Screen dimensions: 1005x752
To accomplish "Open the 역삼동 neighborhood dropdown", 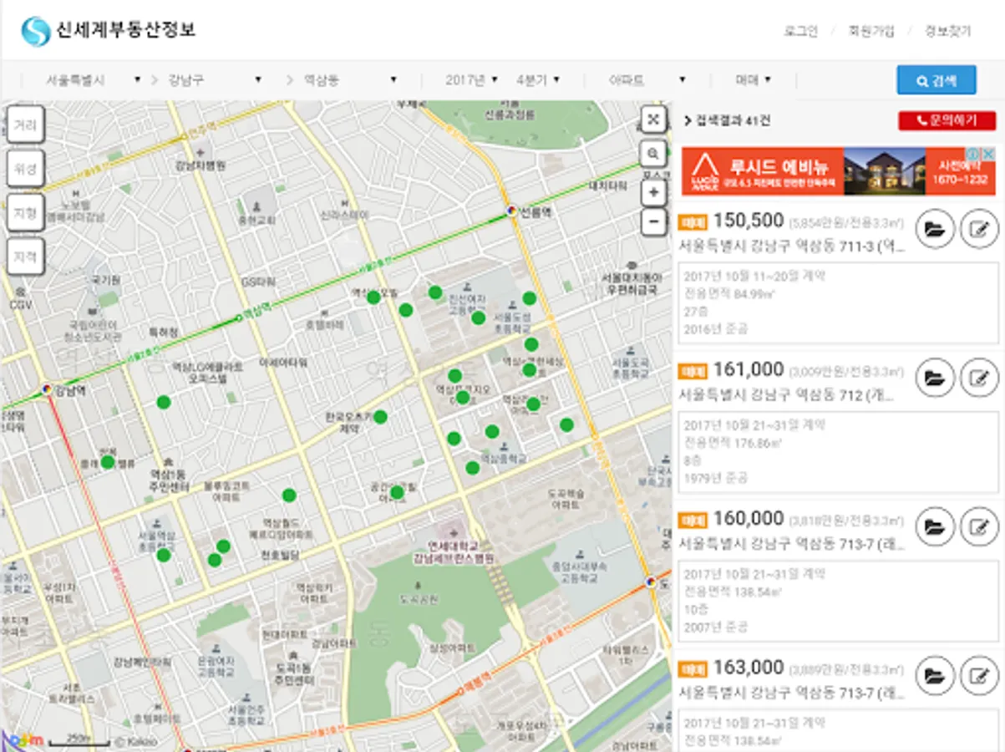I will (x=350, y=80).
